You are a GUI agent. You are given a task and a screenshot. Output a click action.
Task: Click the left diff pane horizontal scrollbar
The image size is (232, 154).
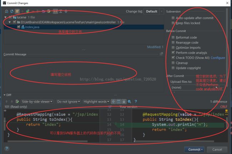(47, 141)
